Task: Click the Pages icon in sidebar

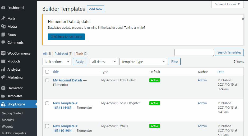Action: [x=3, y=34]
